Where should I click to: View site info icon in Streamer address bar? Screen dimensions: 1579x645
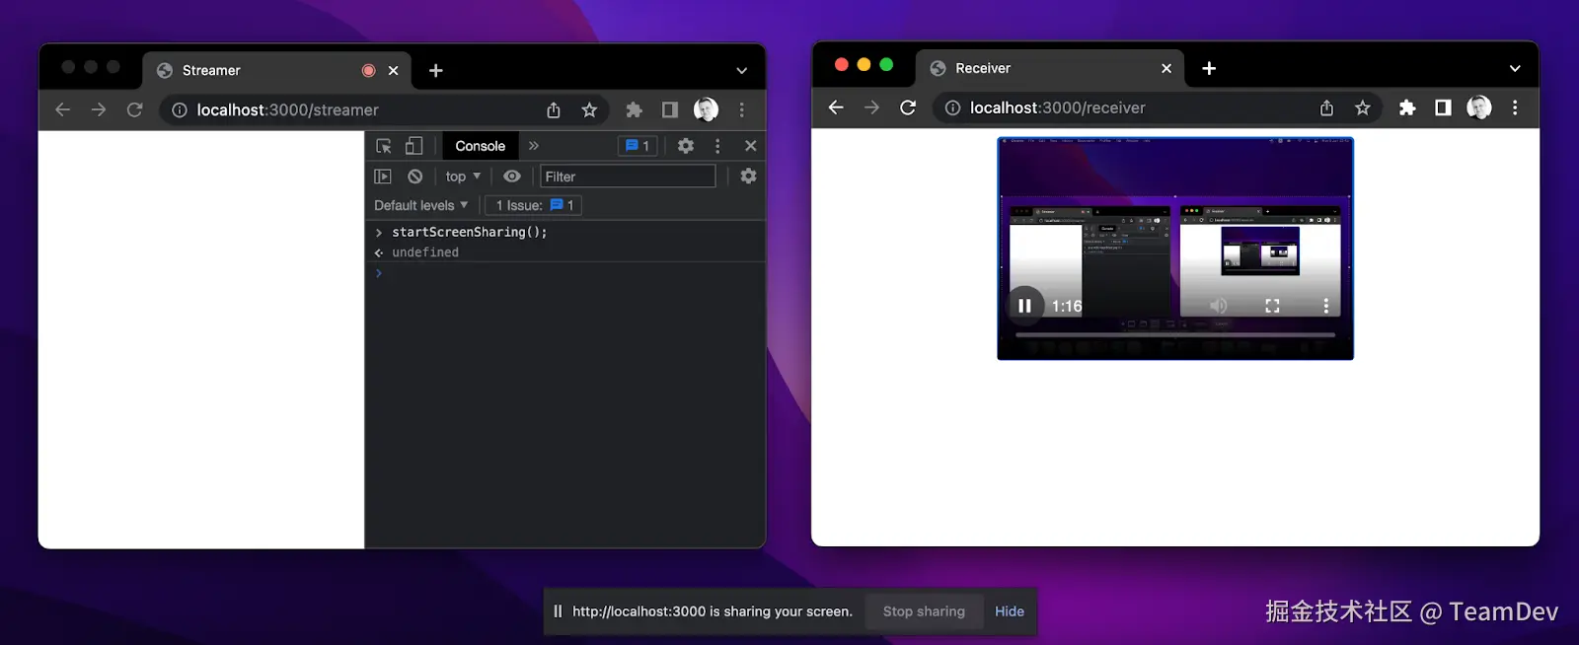click(180, 109)
